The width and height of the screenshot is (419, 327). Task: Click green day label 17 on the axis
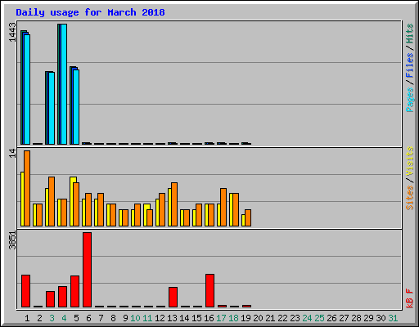point(221,318)
